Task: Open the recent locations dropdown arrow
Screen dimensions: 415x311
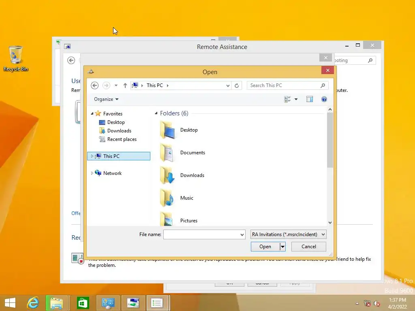Action: 116,85
